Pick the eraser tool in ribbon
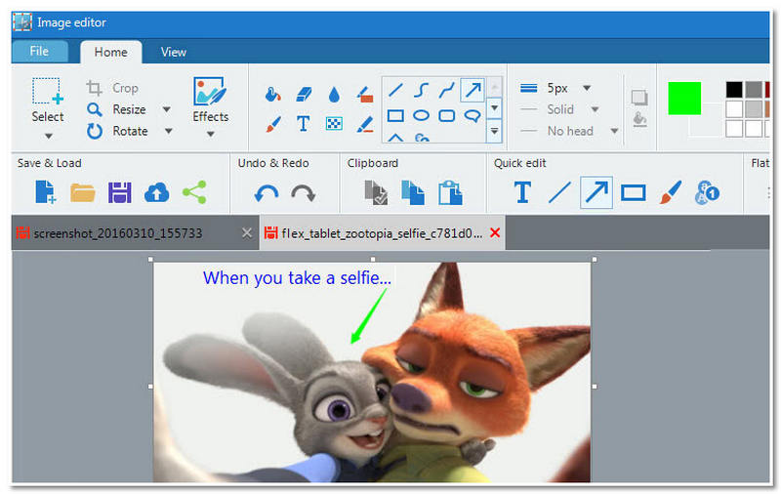Screen dimensions: 781x494 304,95
